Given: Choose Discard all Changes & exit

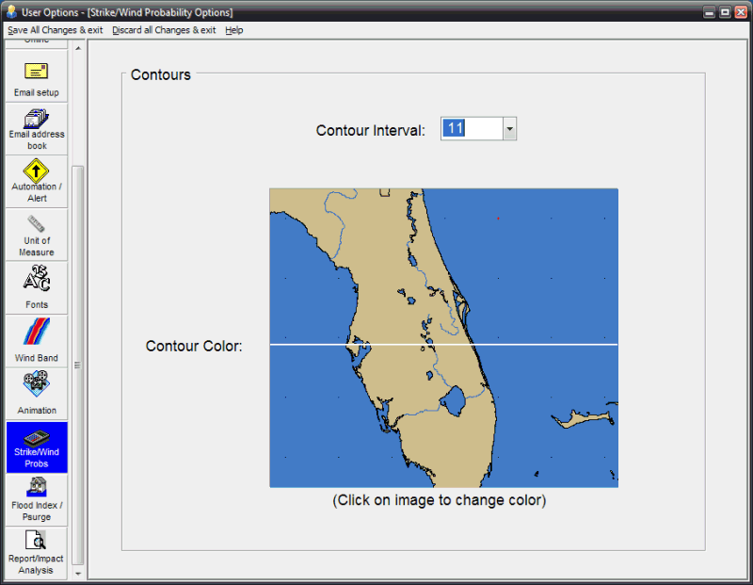Looking at the screenshot, I should (164, 30).
